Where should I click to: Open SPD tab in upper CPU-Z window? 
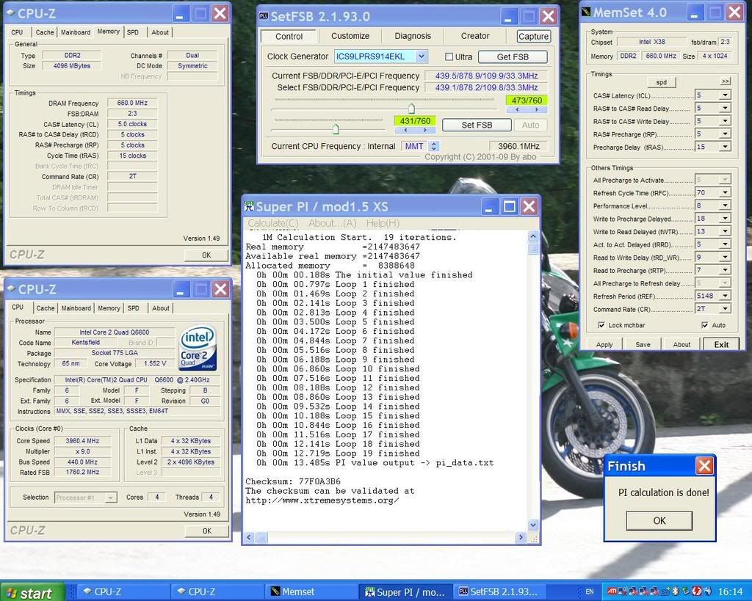click(x=133, y=32)
